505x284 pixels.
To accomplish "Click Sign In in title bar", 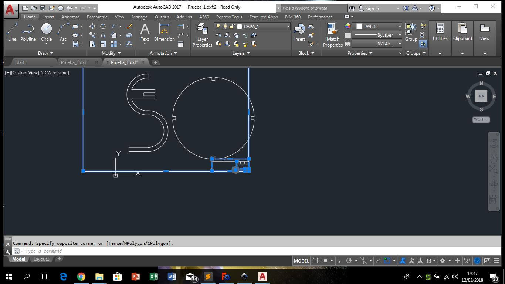I will tap(372, 8).
